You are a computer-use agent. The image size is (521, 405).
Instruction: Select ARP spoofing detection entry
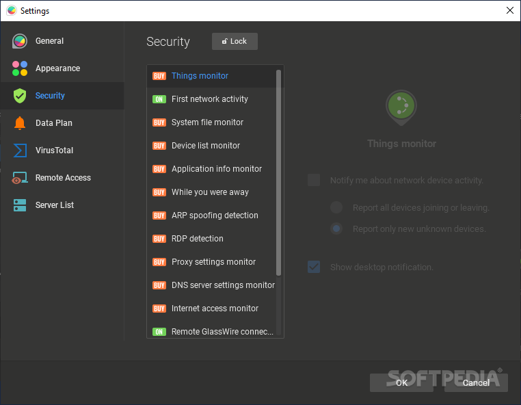212,215
